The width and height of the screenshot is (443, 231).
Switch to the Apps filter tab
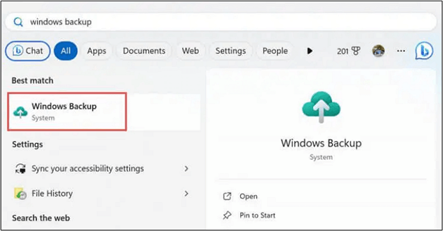[x=97, y=51]
